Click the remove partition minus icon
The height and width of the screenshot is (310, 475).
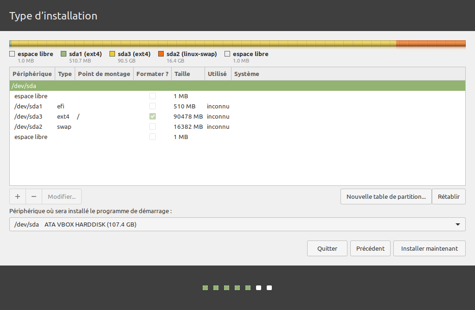(x=33, y=196)
